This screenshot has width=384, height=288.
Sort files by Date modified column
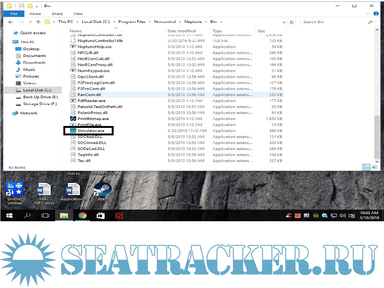point(182,31)
